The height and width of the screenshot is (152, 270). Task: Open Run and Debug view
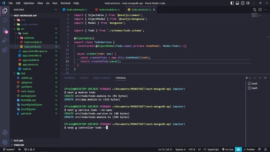pyautogui.click(x=5, y=40)
